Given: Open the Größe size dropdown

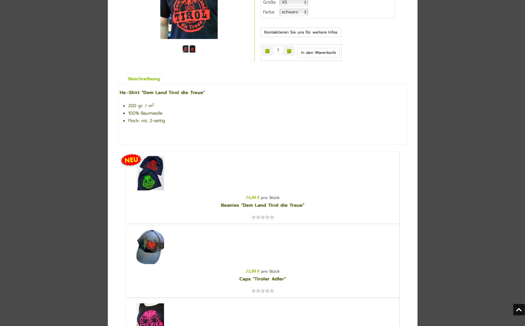Looking at the screenshot, I should point(293,2).
